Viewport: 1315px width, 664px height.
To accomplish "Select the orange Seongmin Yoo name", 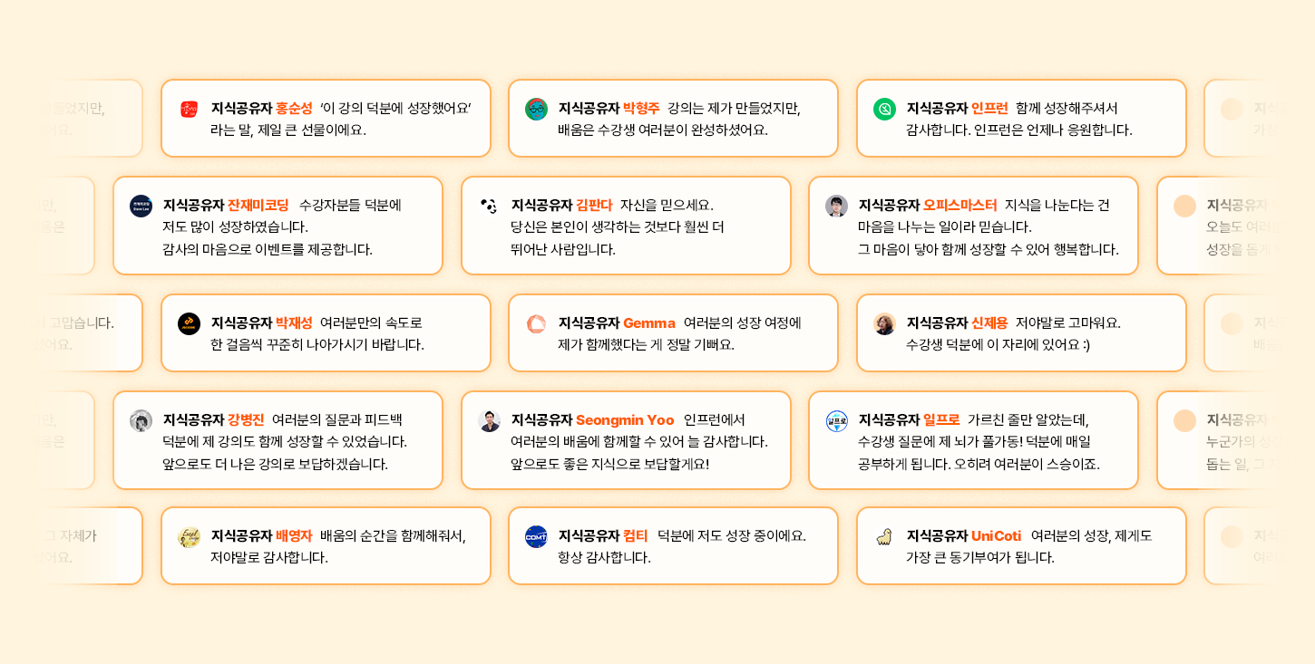I will pyautogui.click(x=625, y=419).
